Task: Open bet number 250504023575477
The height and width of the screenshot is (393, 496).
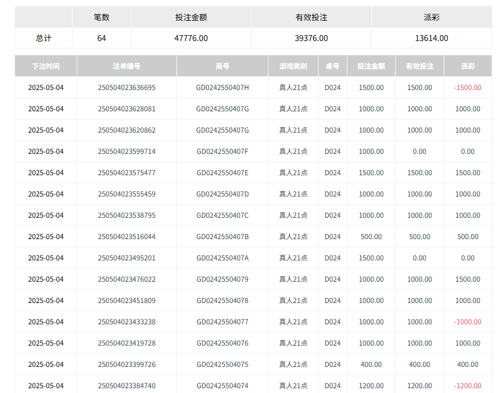Action: tap(127, 173)
